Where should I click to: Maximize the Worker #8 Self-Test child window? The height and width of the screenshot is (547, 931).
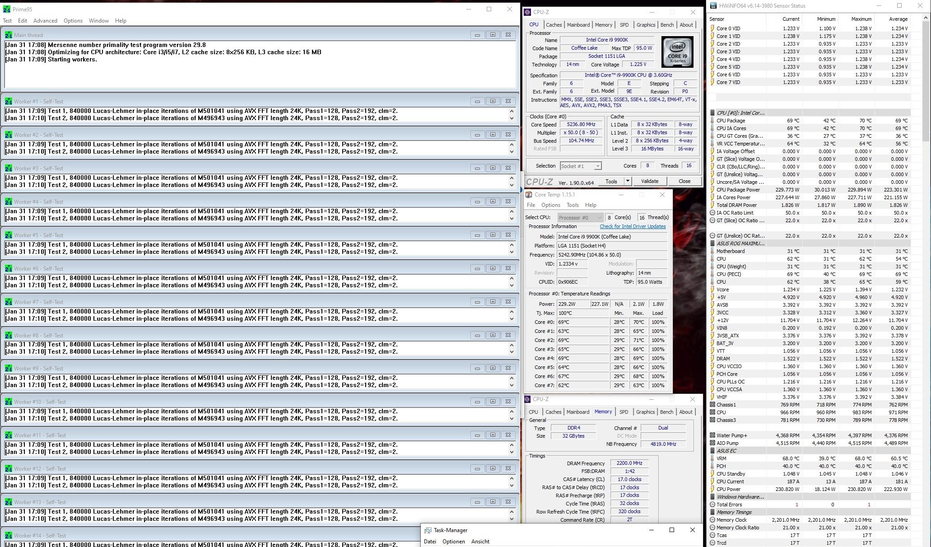493,335
